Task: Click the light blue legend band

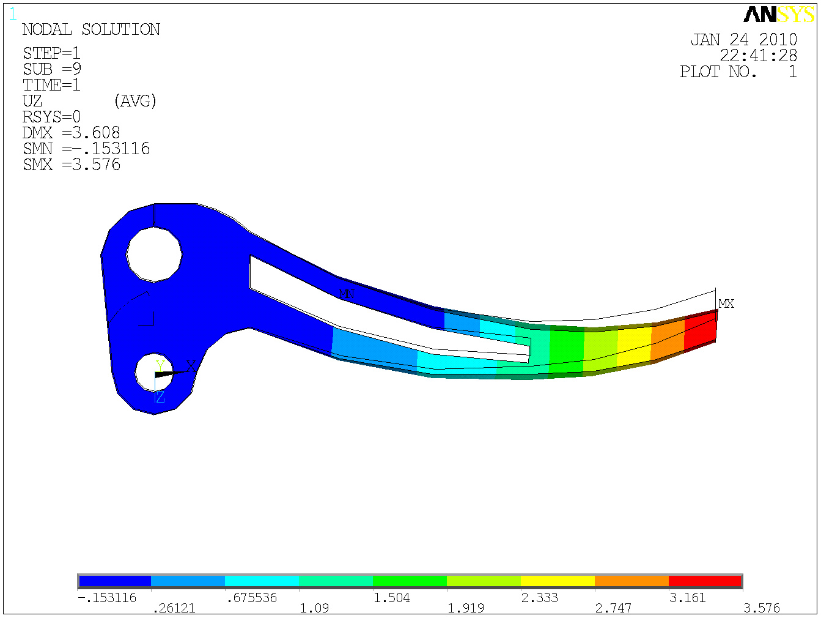Action: pyautogui.click(x=188, y=581)
